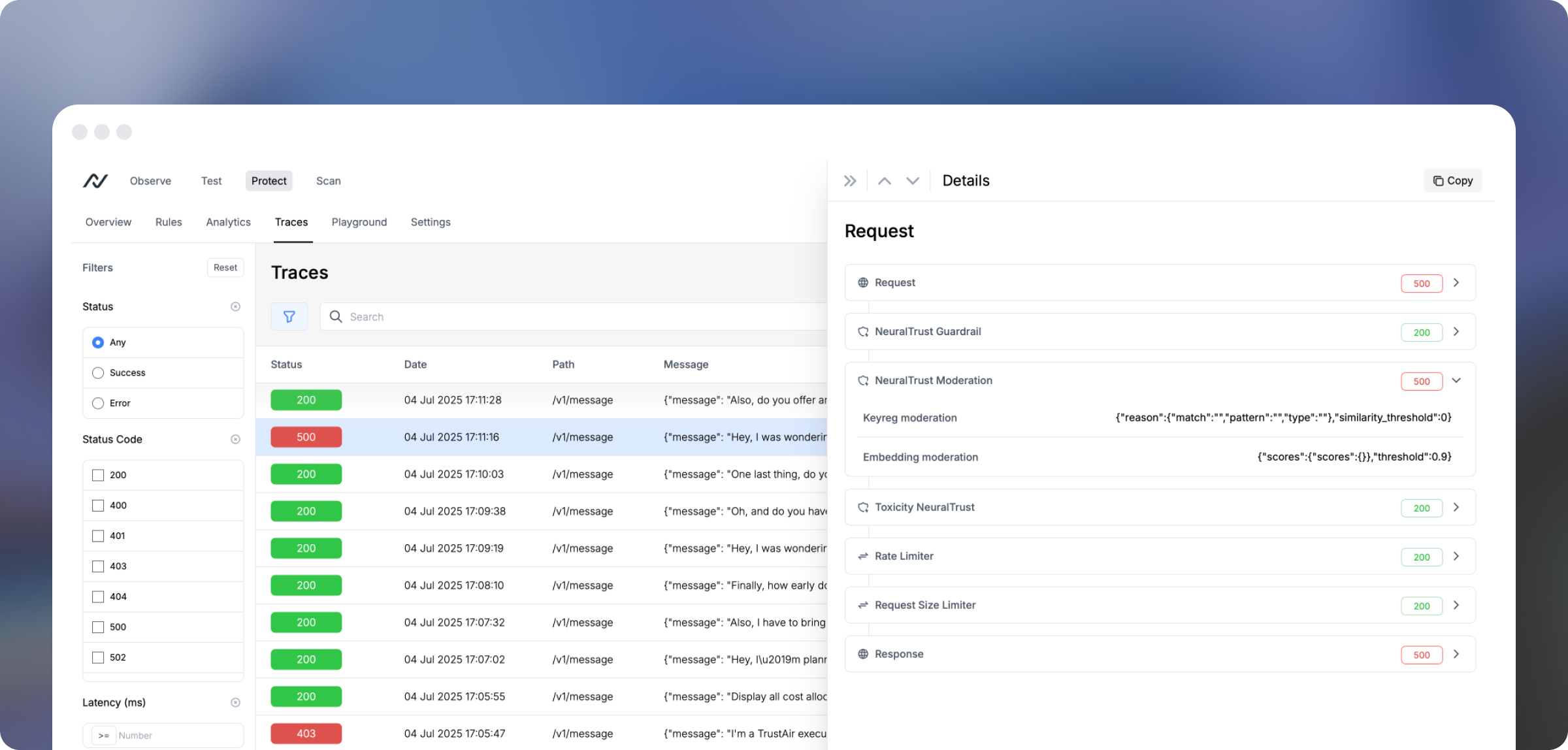The width and height of the screenshot is (1568, 750).
Task: Click the globe icon beside Response
Action: (x=863, y=654)
